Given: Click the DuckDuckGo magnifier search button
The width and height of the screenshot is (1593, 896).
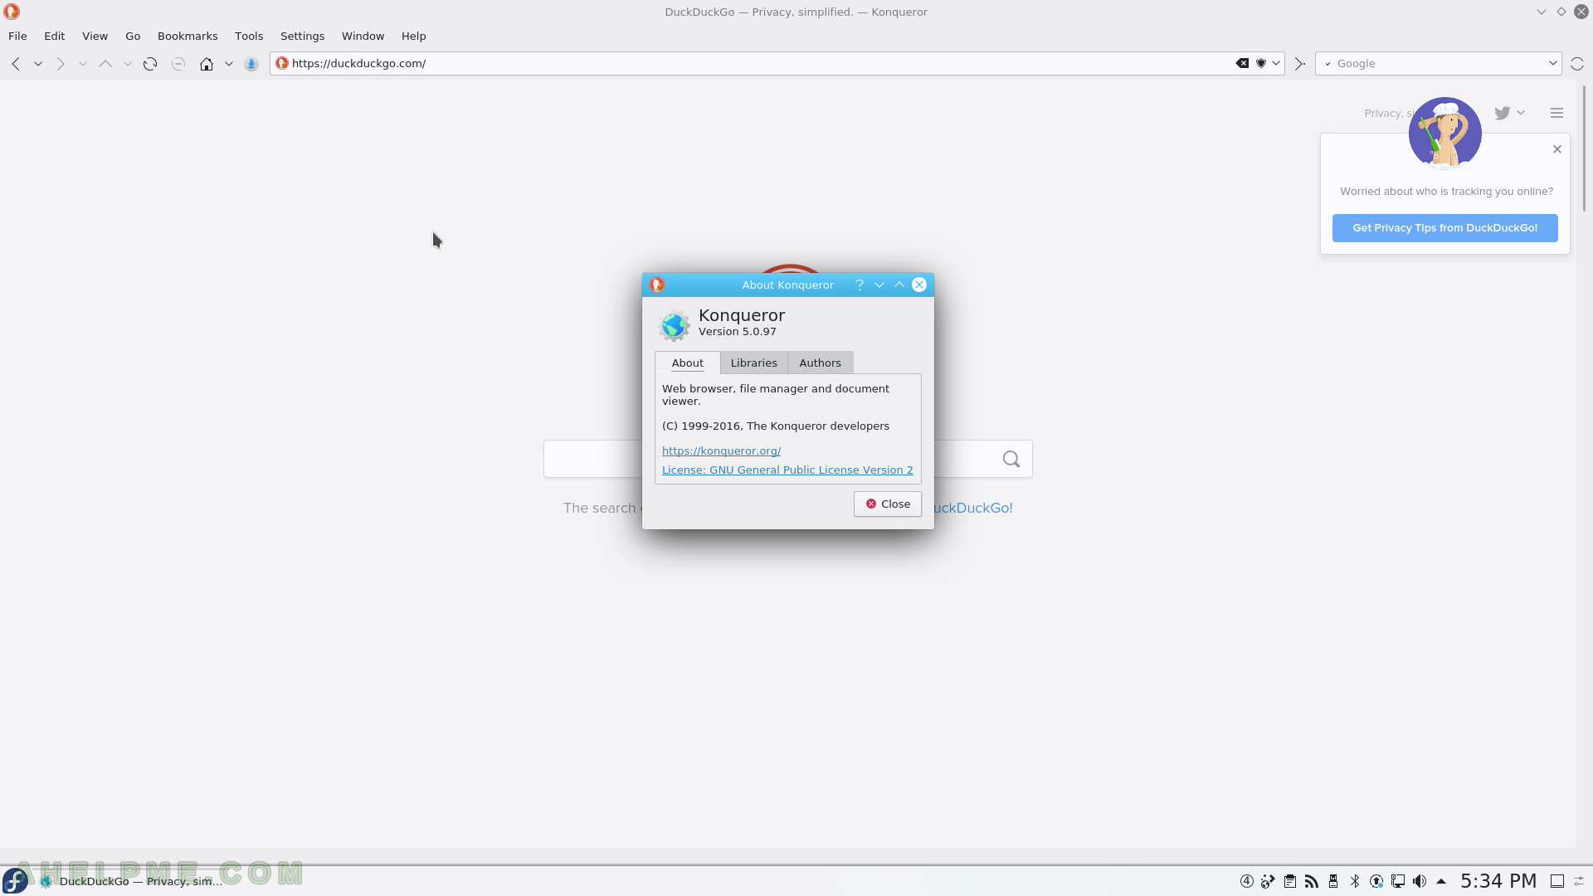Looking at the screenshot, I should [1011, 459].
